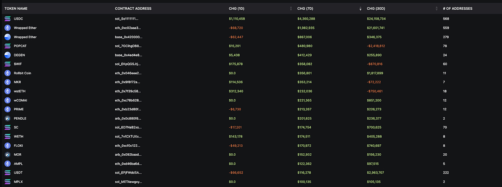Click the address count 279
Image resolution: width=502 pixels, height=187 pixels.
point(446,37)
